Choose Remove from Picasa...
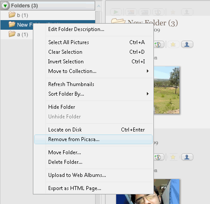 tap(93, 139)
